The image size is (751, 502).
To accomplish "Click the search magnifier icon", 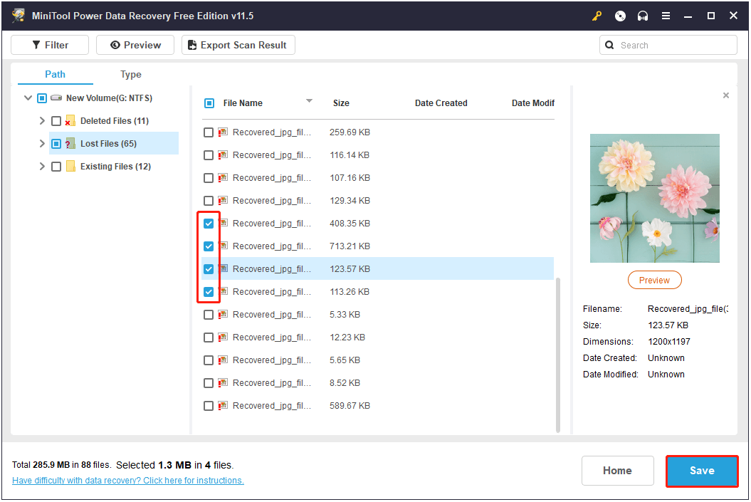I will pyautogui.click(x=609, y=45).
